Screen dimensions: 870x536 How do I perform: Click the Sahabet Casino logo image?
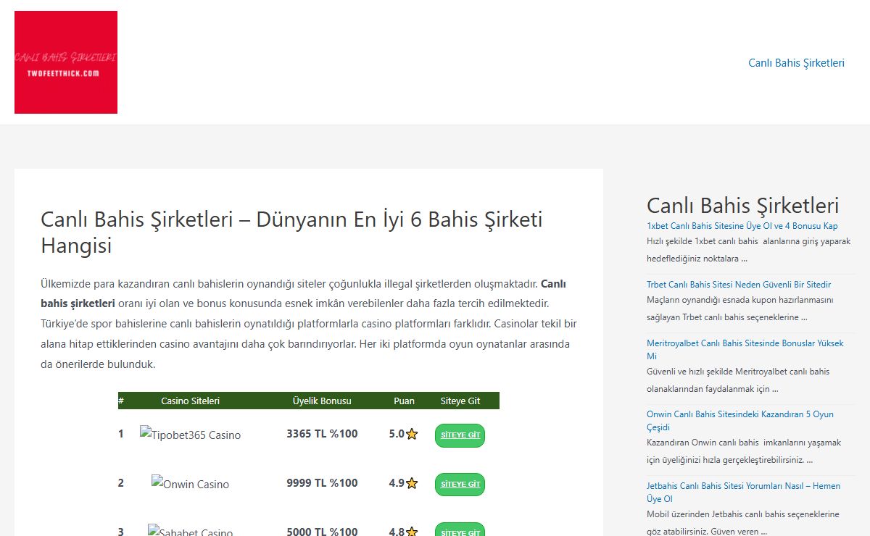tap(190, 531)
